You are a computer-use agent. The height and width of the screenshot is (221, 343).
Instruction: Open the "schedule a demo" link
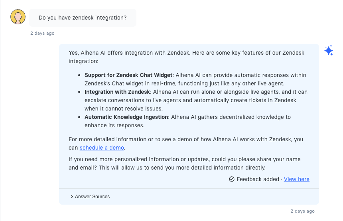pyautogui.click(x=102, y=148)
